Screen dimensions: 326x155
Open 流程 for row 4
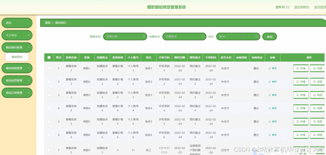tap(318, 108)
